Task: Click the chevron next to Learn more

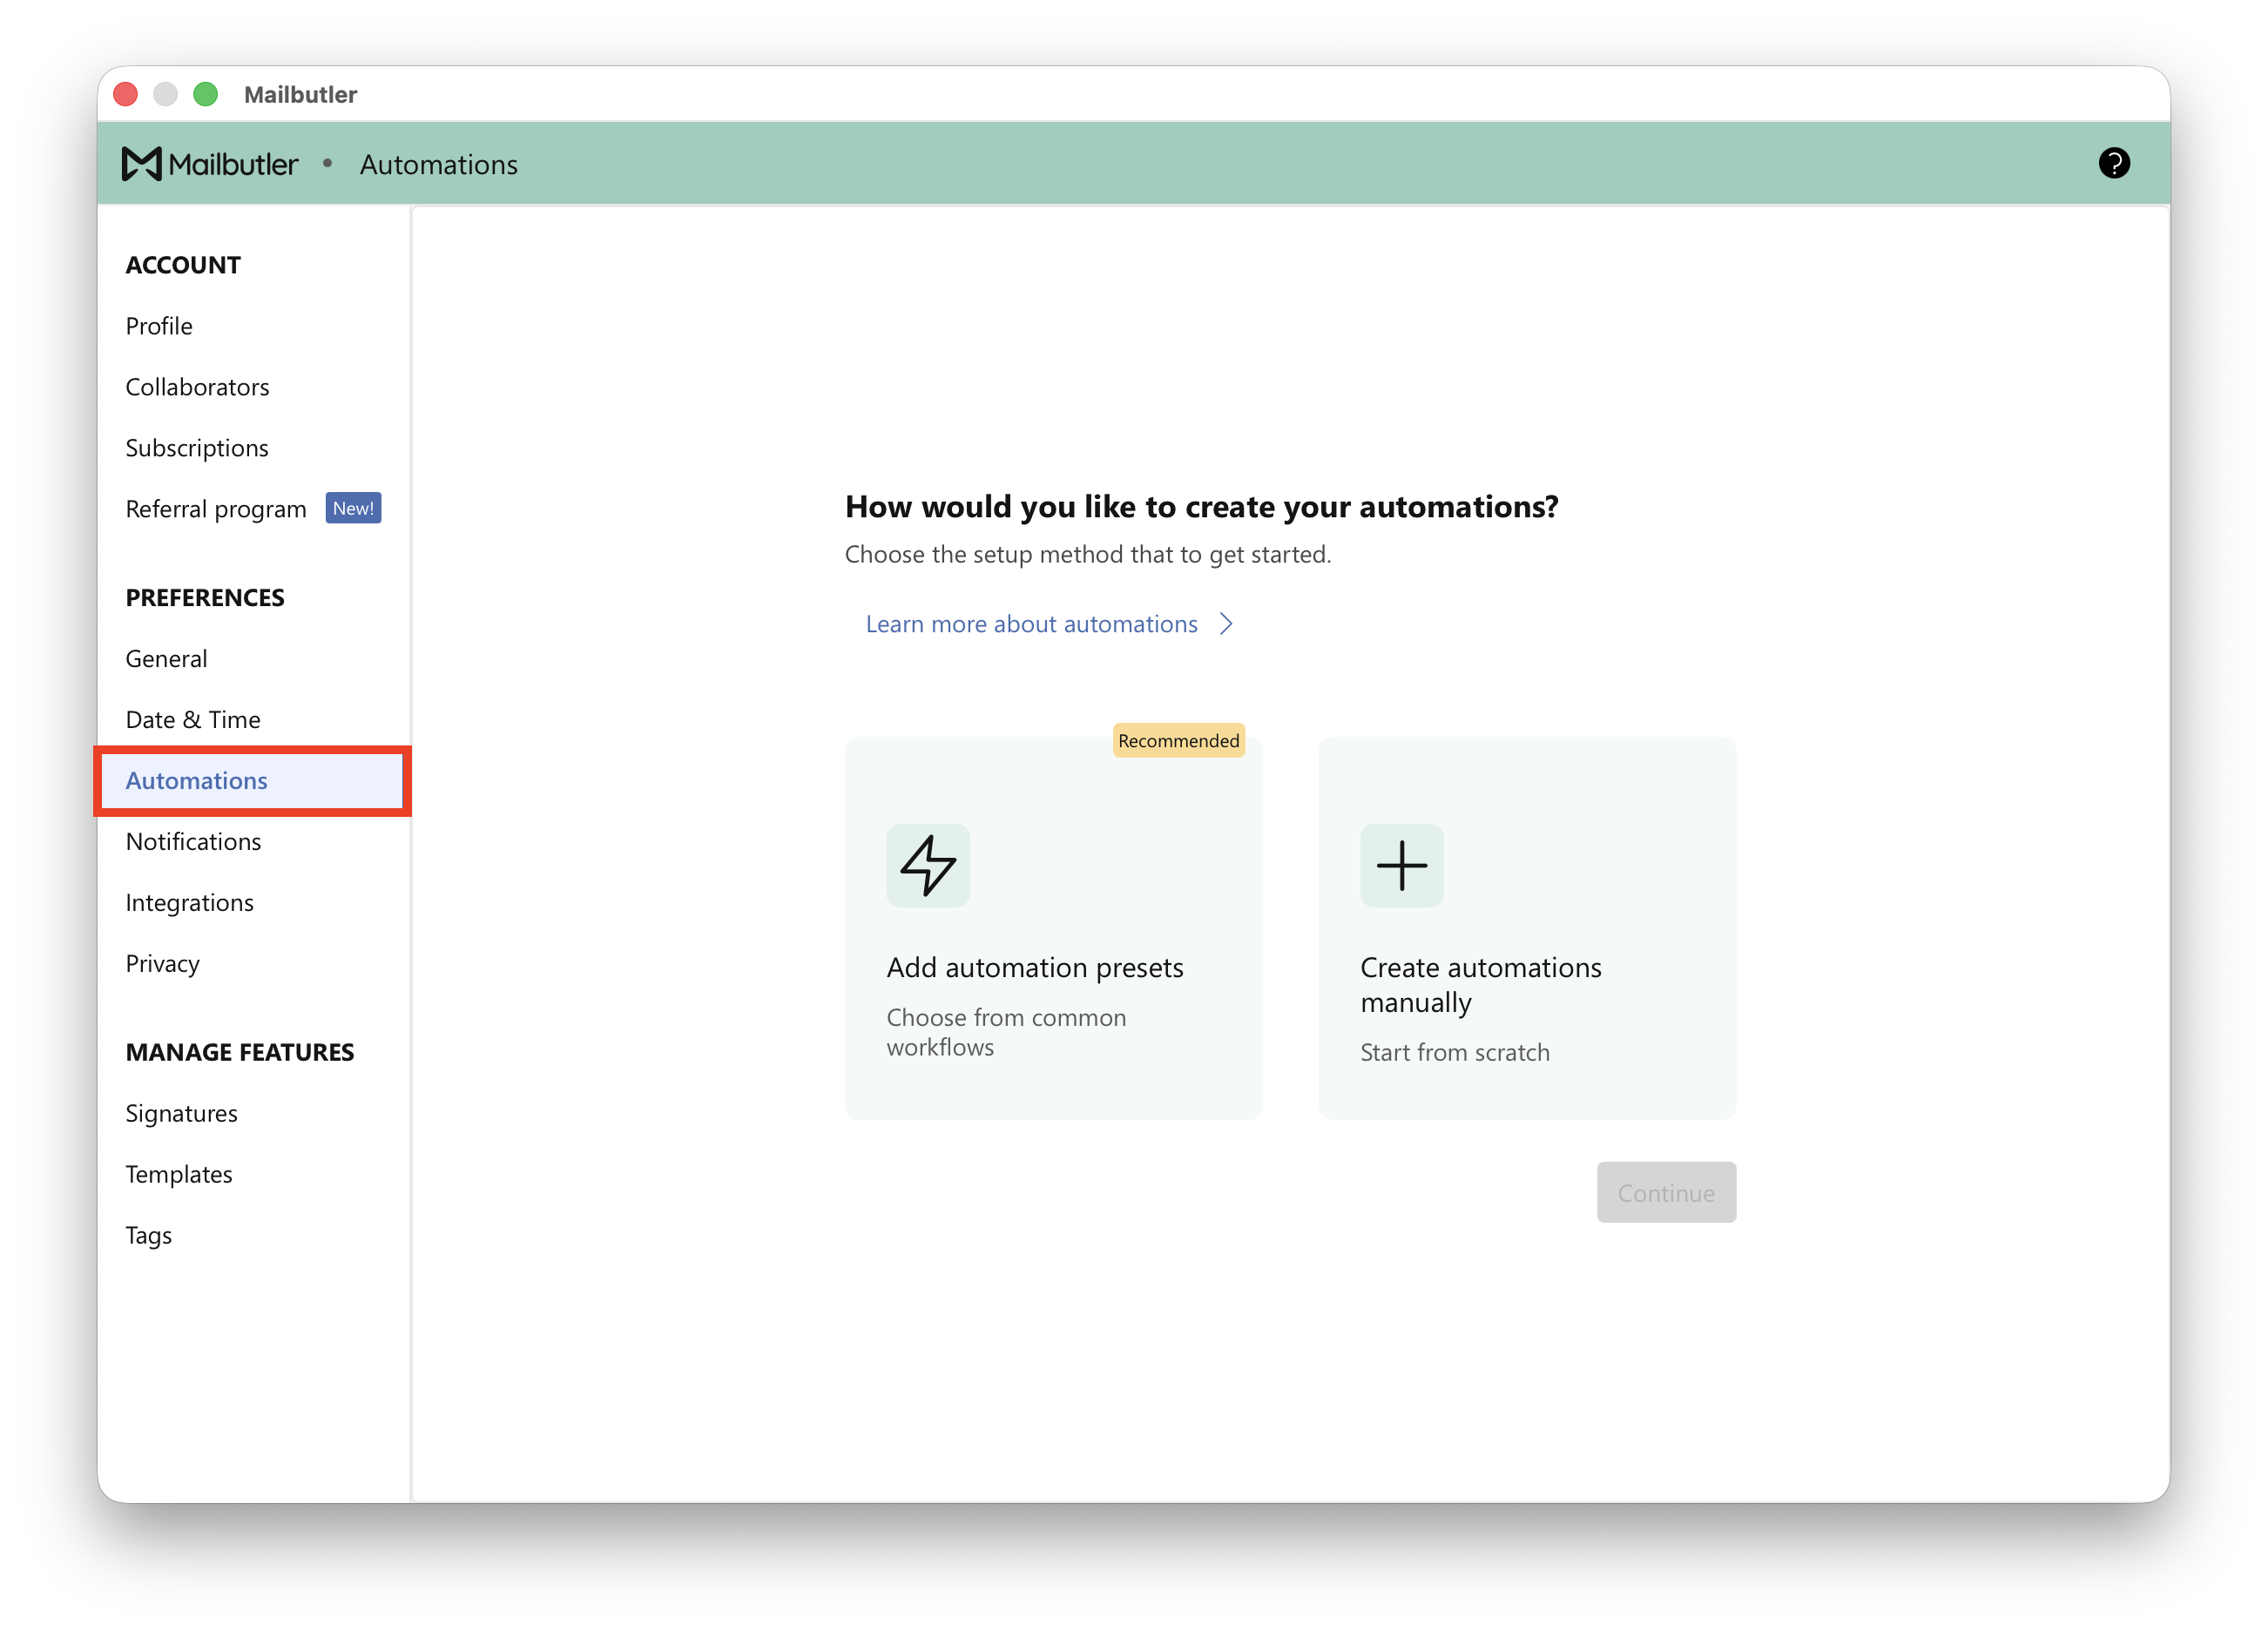Action: coord(1226,624)
